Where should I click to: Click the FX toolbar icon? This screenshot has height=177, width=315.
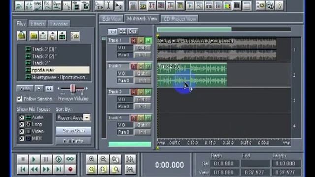pos(47,6)
